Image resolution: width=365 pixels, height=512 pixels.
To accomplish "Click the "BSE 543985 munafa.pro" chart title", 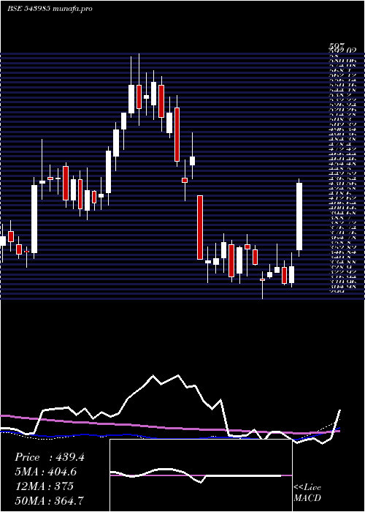I will [x=50, y=9].
